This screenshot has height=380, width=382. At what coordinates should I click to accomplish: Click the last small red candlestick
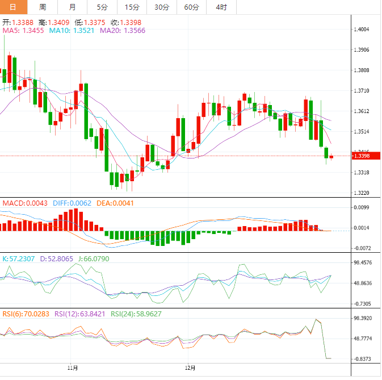point(331,157)
